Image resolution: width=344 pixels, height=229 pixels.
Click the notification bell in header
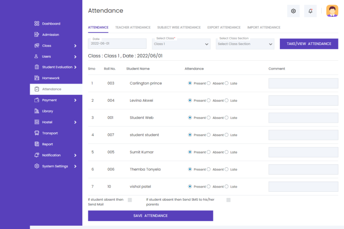click(x=310, y=11)
